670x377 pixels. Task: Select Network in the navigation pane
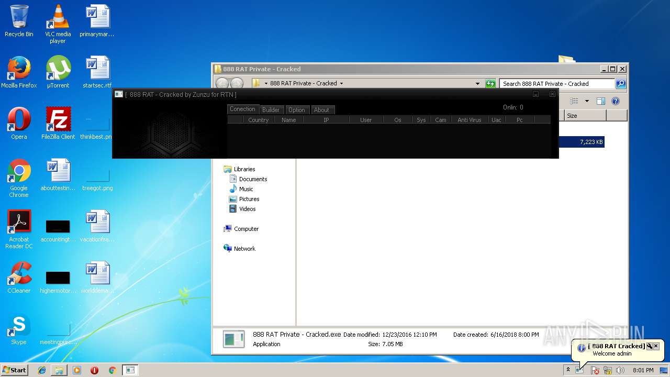tap(244, 249)
